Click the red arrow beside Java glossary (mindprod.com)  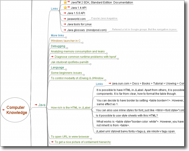65,30
